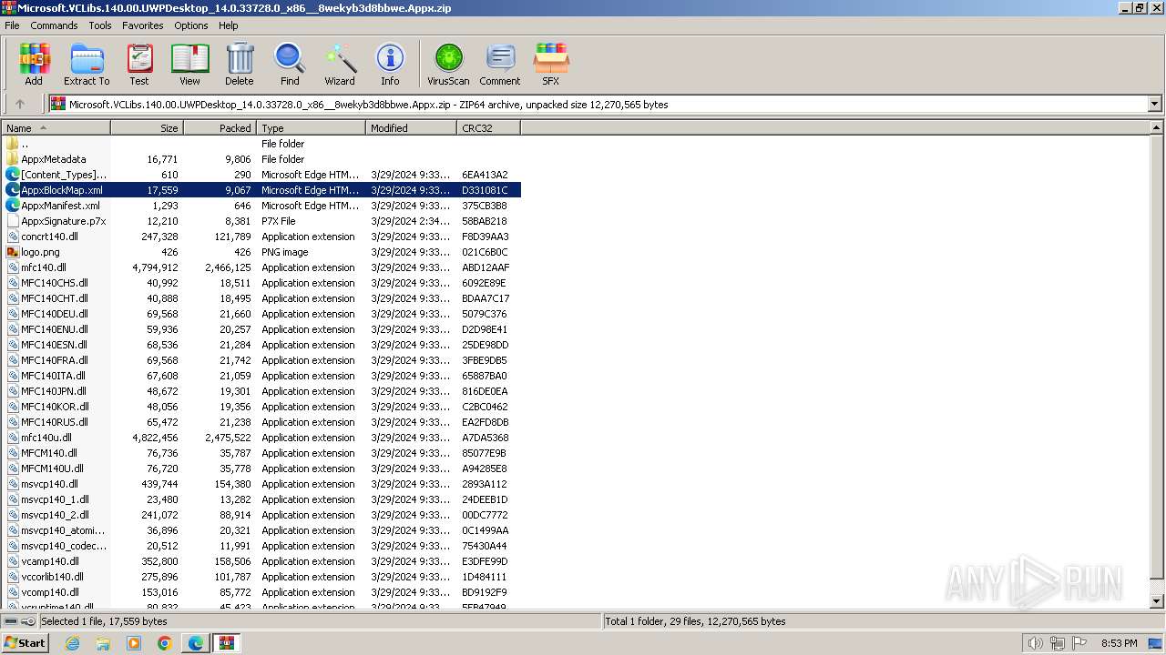The width and height of the screenshot is (1166, 655).
Task: Select MFC140RUS.dll file
Action: 262,422
